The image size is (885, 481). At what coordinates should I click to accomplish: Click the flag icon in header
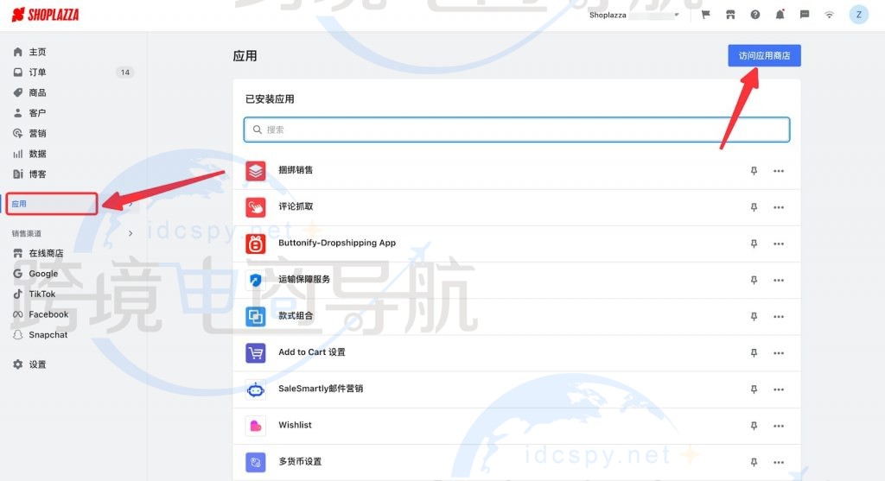point(705,15)
